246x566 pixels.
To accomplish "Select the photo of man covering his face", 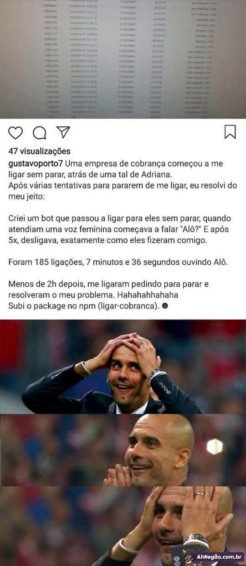I will coord(123,526).
